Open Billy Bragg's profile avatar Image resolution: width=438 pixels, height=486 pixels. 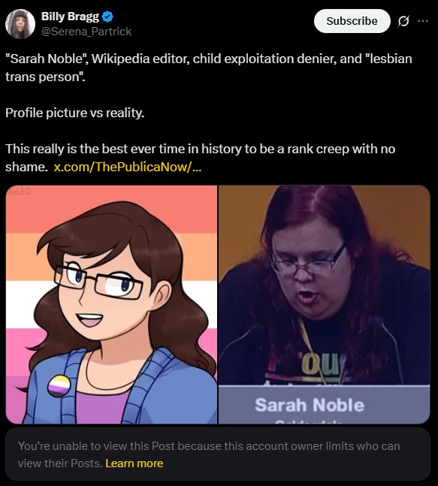click(x=20, y=24)
